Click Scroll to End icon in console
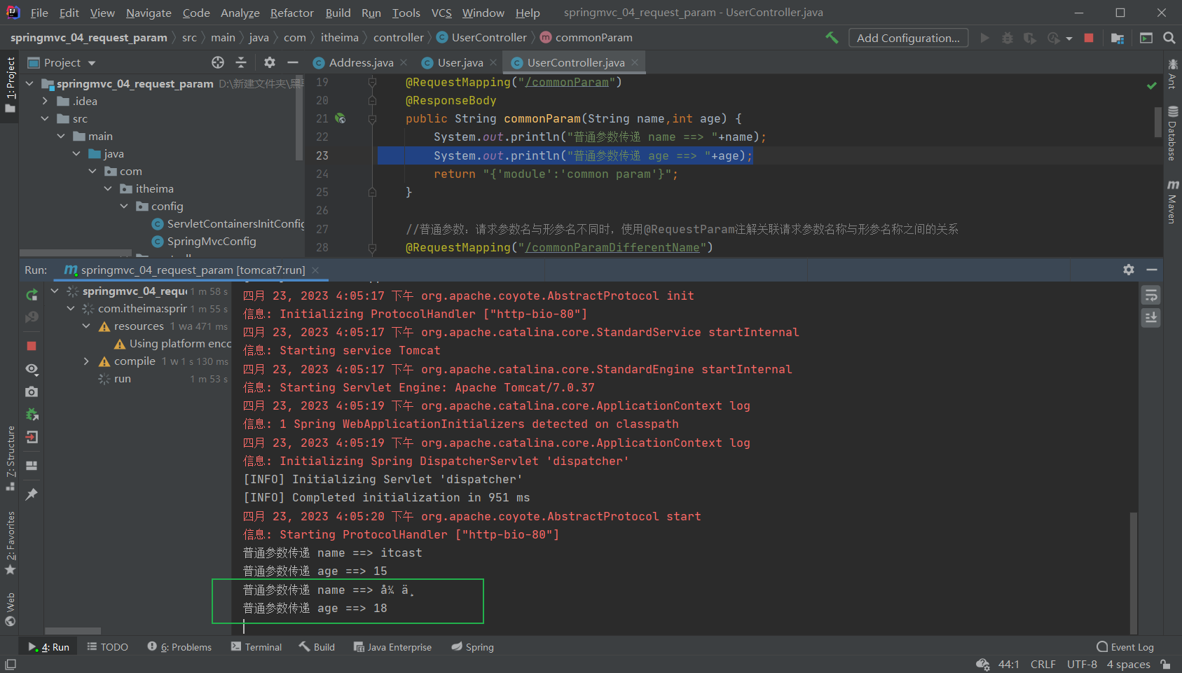 [x=1151, y=318]
